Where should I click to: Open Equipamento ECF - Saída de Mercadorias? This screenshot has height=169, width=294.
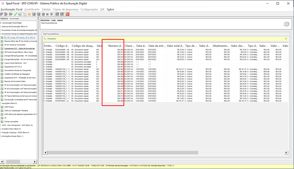(x=19, y=48)
